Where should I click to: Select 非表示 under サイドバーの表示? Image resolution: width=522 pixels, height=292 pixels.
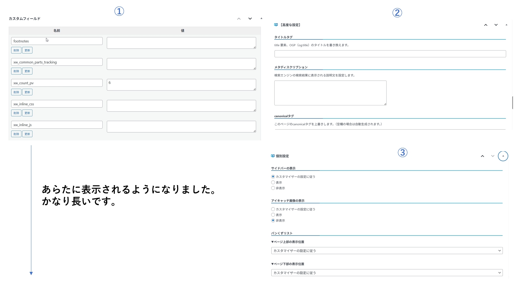(273, 188)
